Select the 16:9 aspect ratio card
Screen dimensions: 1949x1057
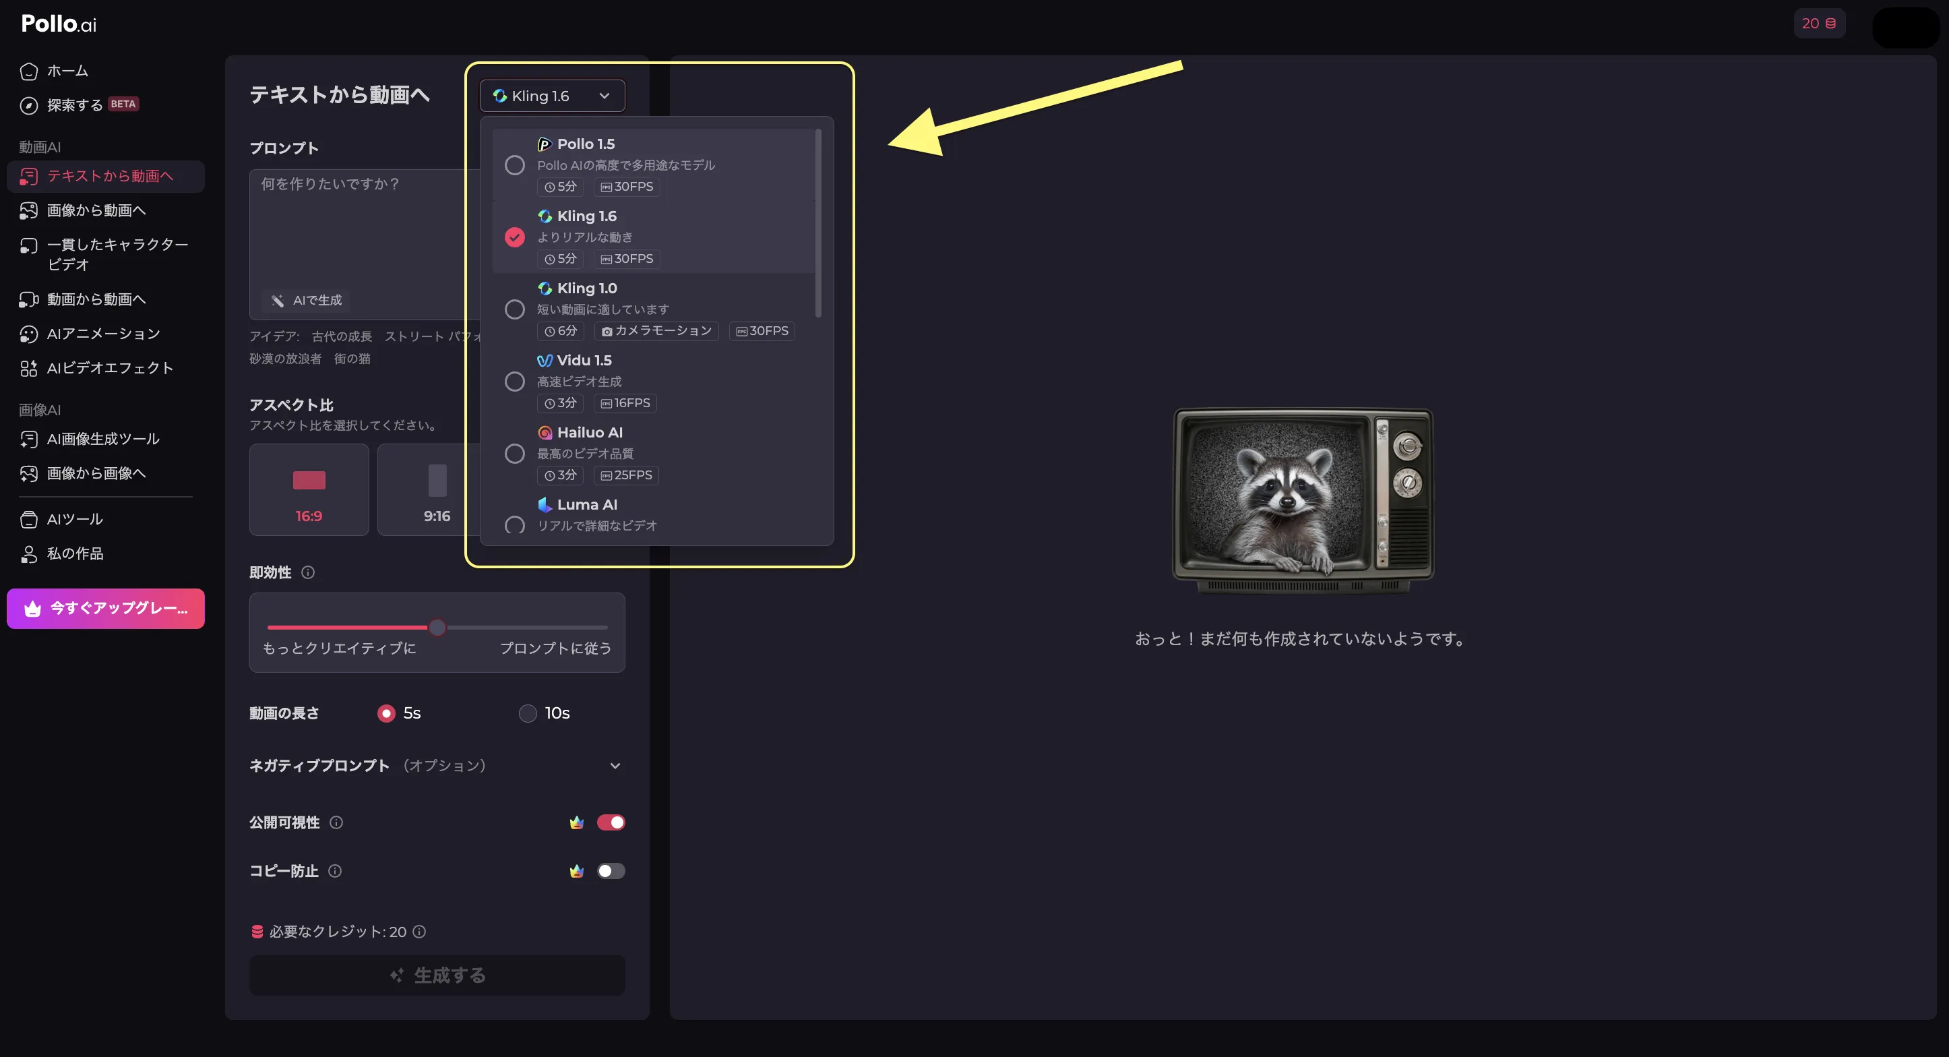click(309, 489)
